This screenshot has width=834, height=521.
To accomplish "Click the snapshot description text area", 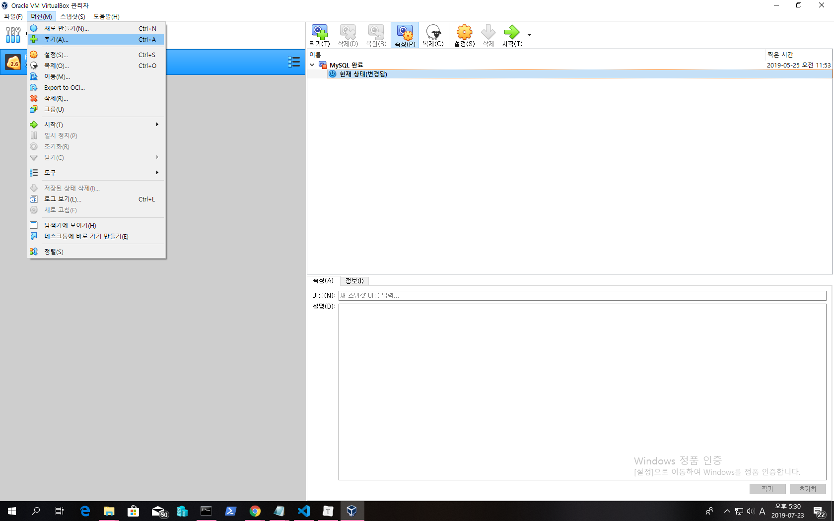I will tap(582, 392).
